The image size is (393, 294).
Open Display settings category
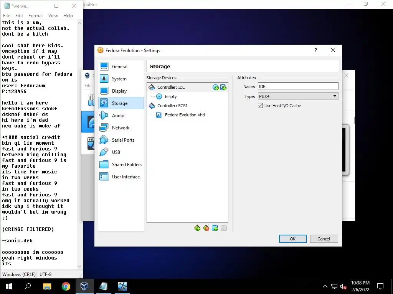[121, 91]
